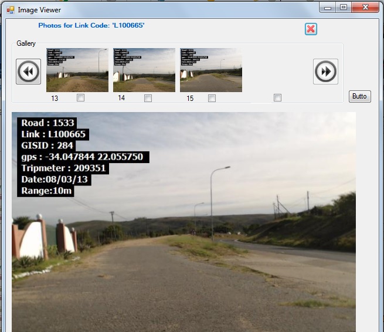Click the red X close icon
Screen dimensions: 384x332
(x=311, y=29)
